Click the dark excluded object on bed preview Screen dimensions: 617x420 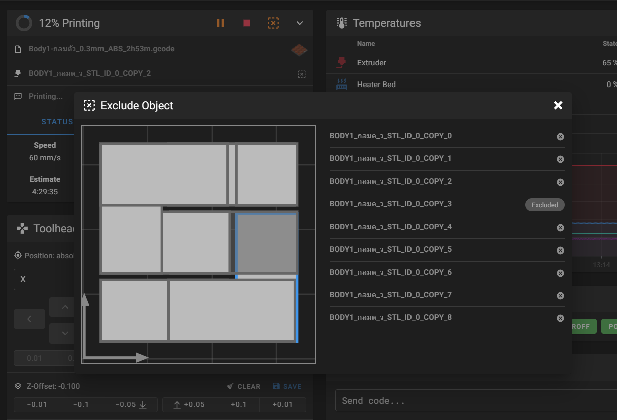pos(266,243)
